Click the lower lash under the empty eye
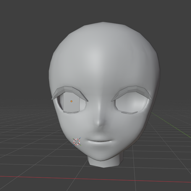Viewport: 191px width, 191px height. [x=129, y=113]
